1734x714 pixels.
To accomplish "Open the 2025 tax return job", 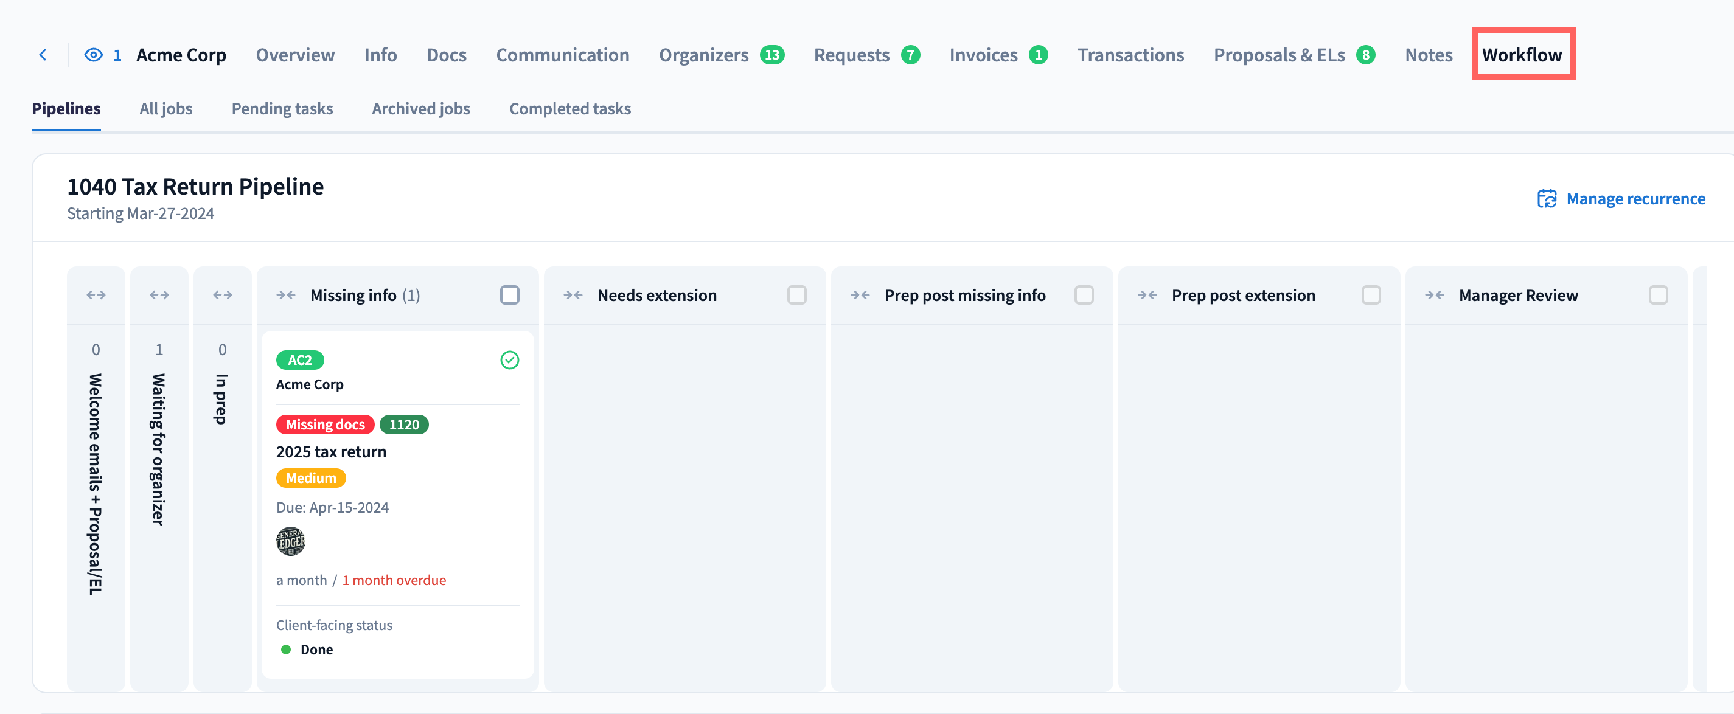I will tap(331, 451).
